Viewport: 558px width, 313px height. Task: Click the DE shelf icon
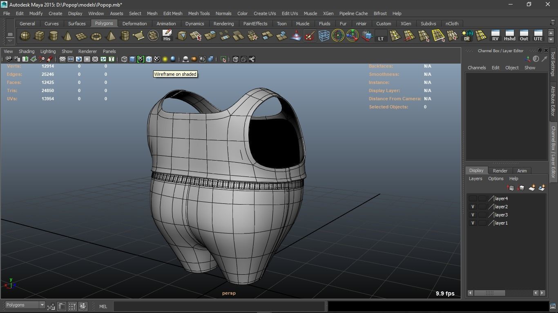466,36
